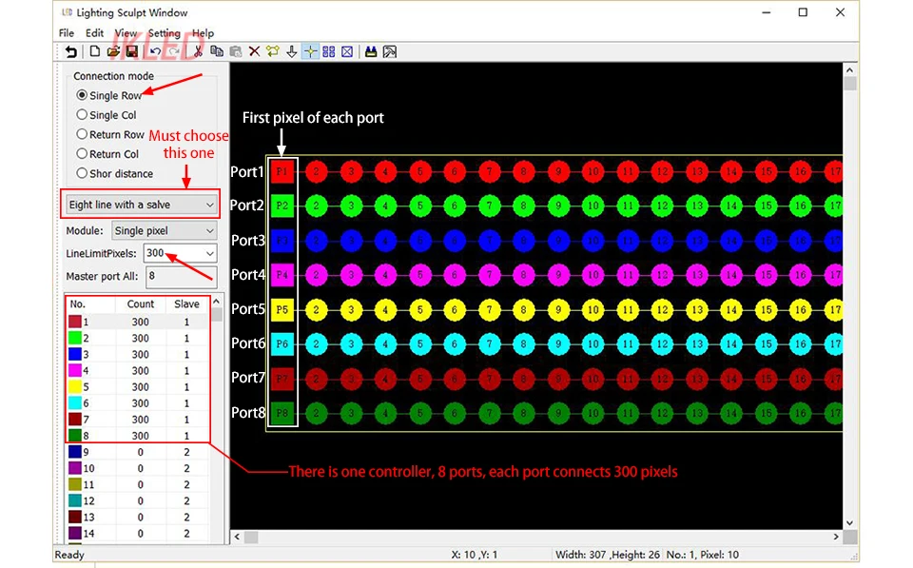Viewport: 913px width, 568px height.
Task: Click the 'Slave' column header
Action: pyautogui.click(x=186, y=304)
